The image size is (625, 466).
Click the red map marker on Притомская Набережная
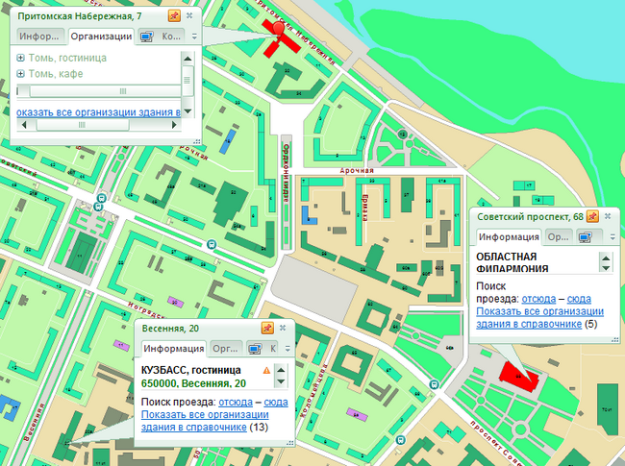point(281,29)
